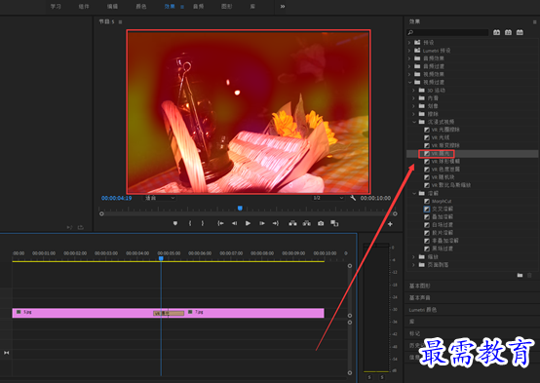The height and width of the screenshot is (383, 540).
Task: Open the Button Editor plus icon
Action: pos(390,224)
